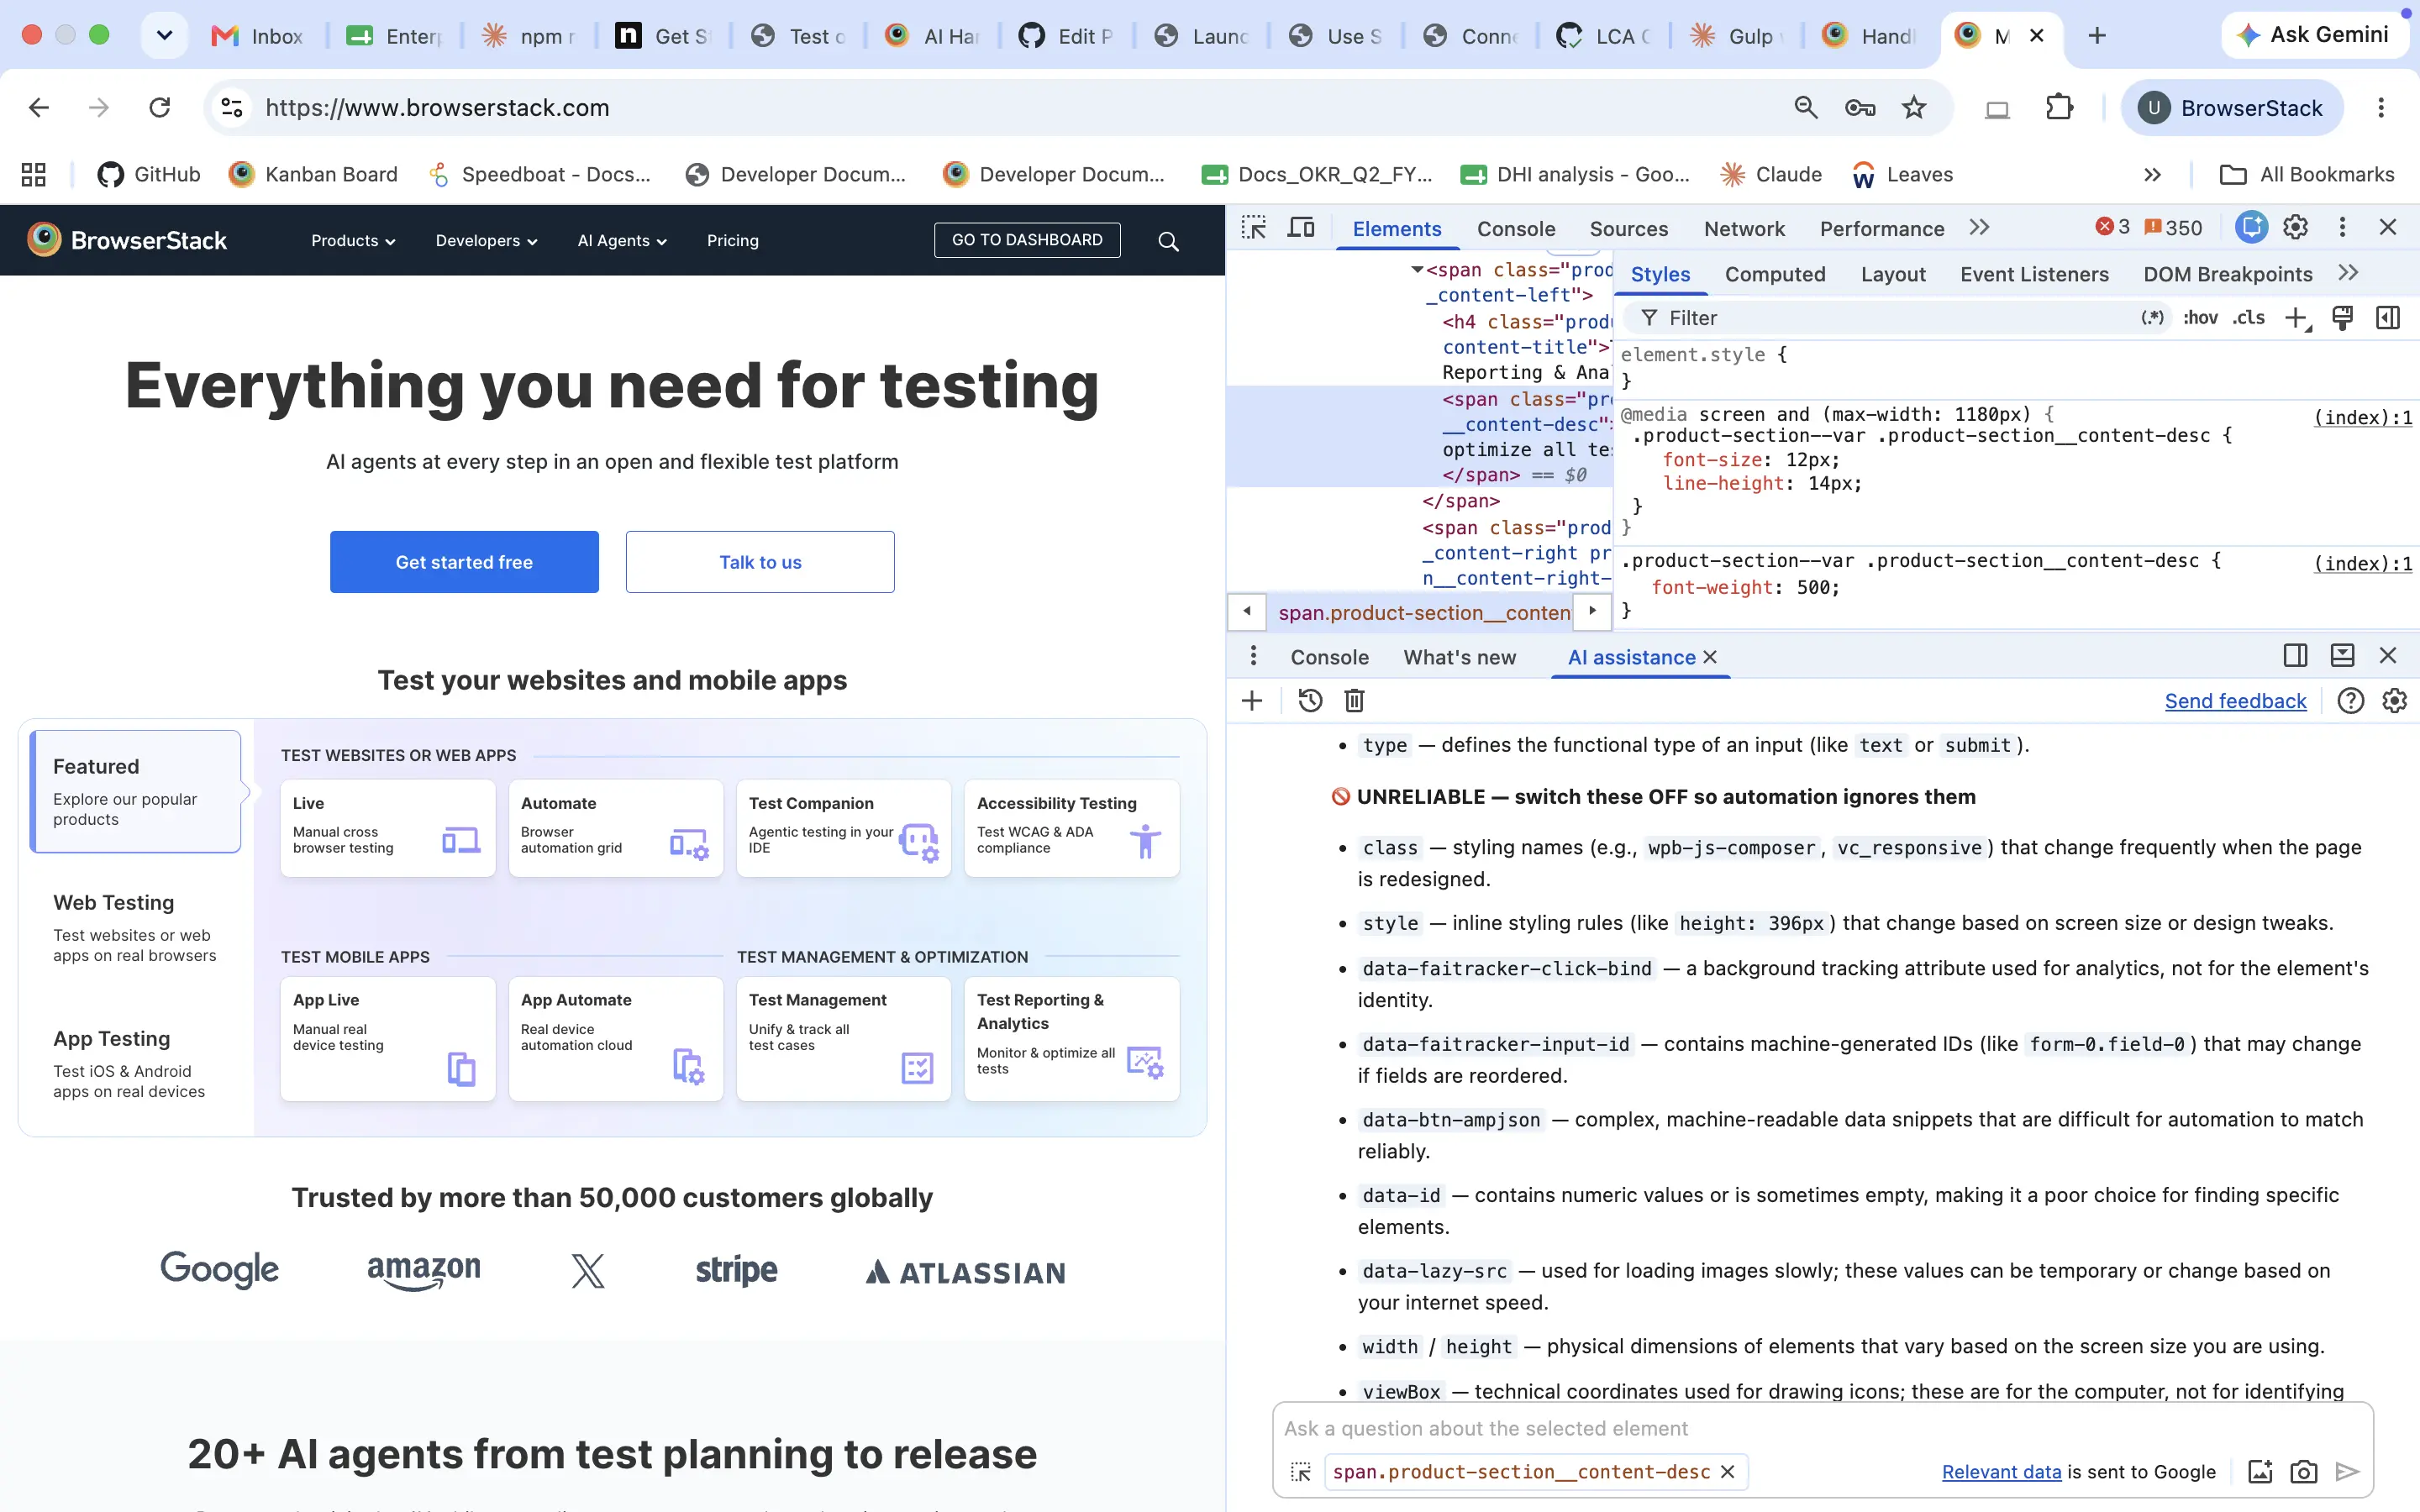The height and width of the screenshot is (1512, 2420).
Task: Click the Ask a question chat input
Action: coord(1822,1428)
